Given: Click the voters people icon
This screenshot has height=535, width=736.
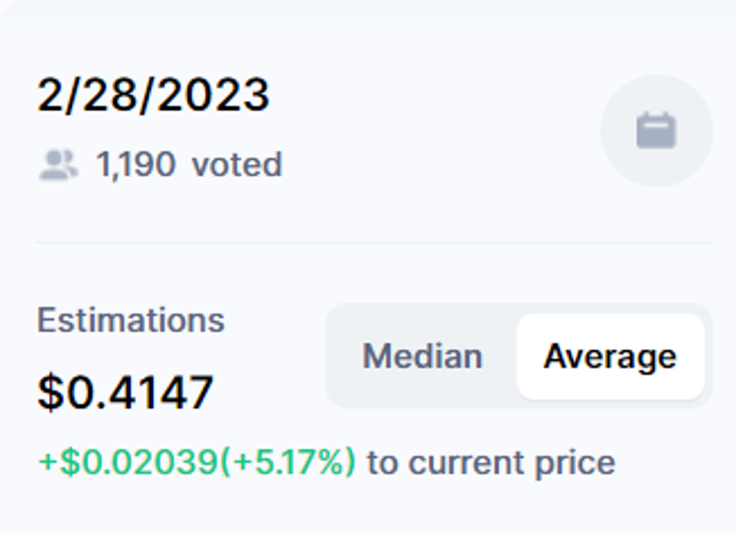Looking at the screenshot, I should 59,165.
